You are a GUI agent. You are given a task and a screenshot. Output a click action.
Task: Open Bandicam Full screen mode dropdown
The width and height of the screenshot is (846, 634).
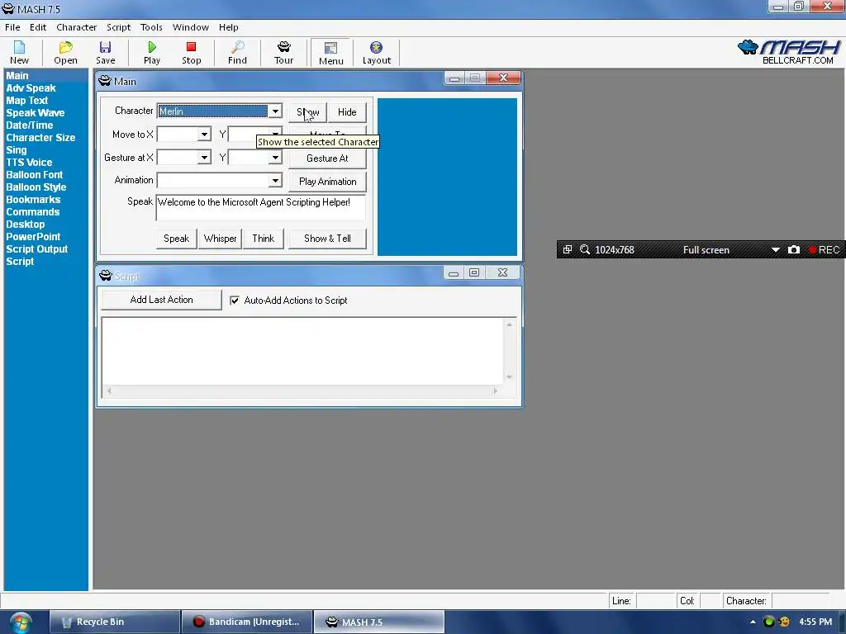click(x=775, y=249)
